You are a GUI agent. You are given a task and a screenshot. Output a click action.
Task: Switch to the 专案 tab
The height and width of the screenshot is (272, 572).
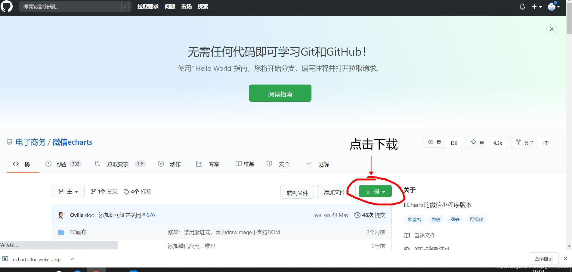pyautogui.click(x=208, y=164)
